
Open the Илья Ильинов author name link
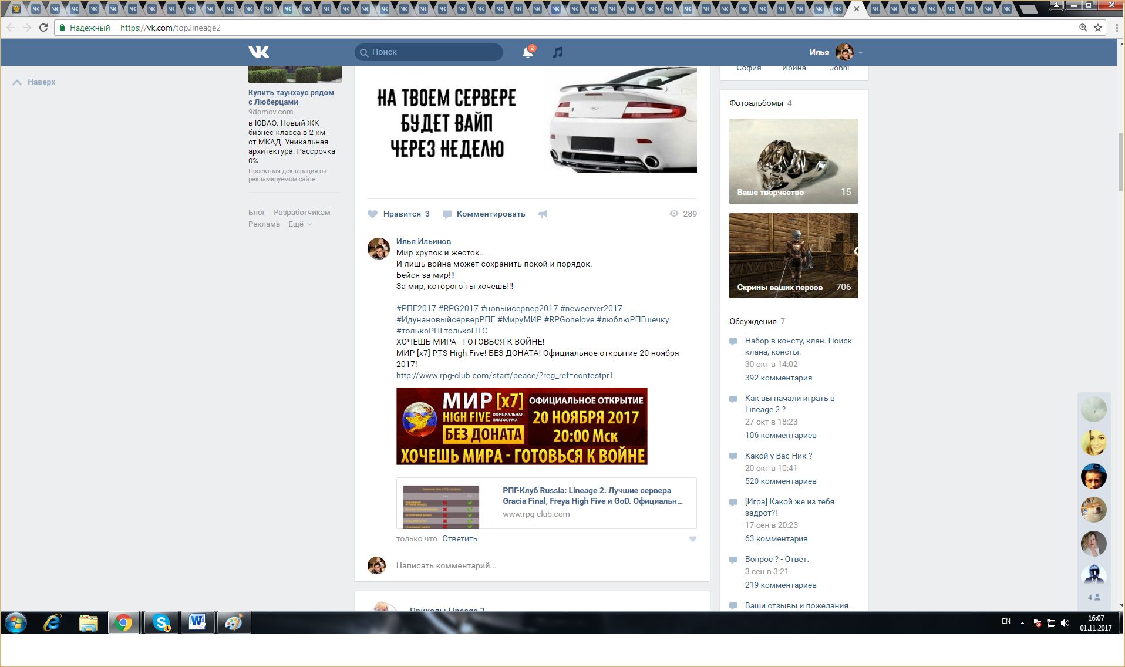click(x=423, y=241)
